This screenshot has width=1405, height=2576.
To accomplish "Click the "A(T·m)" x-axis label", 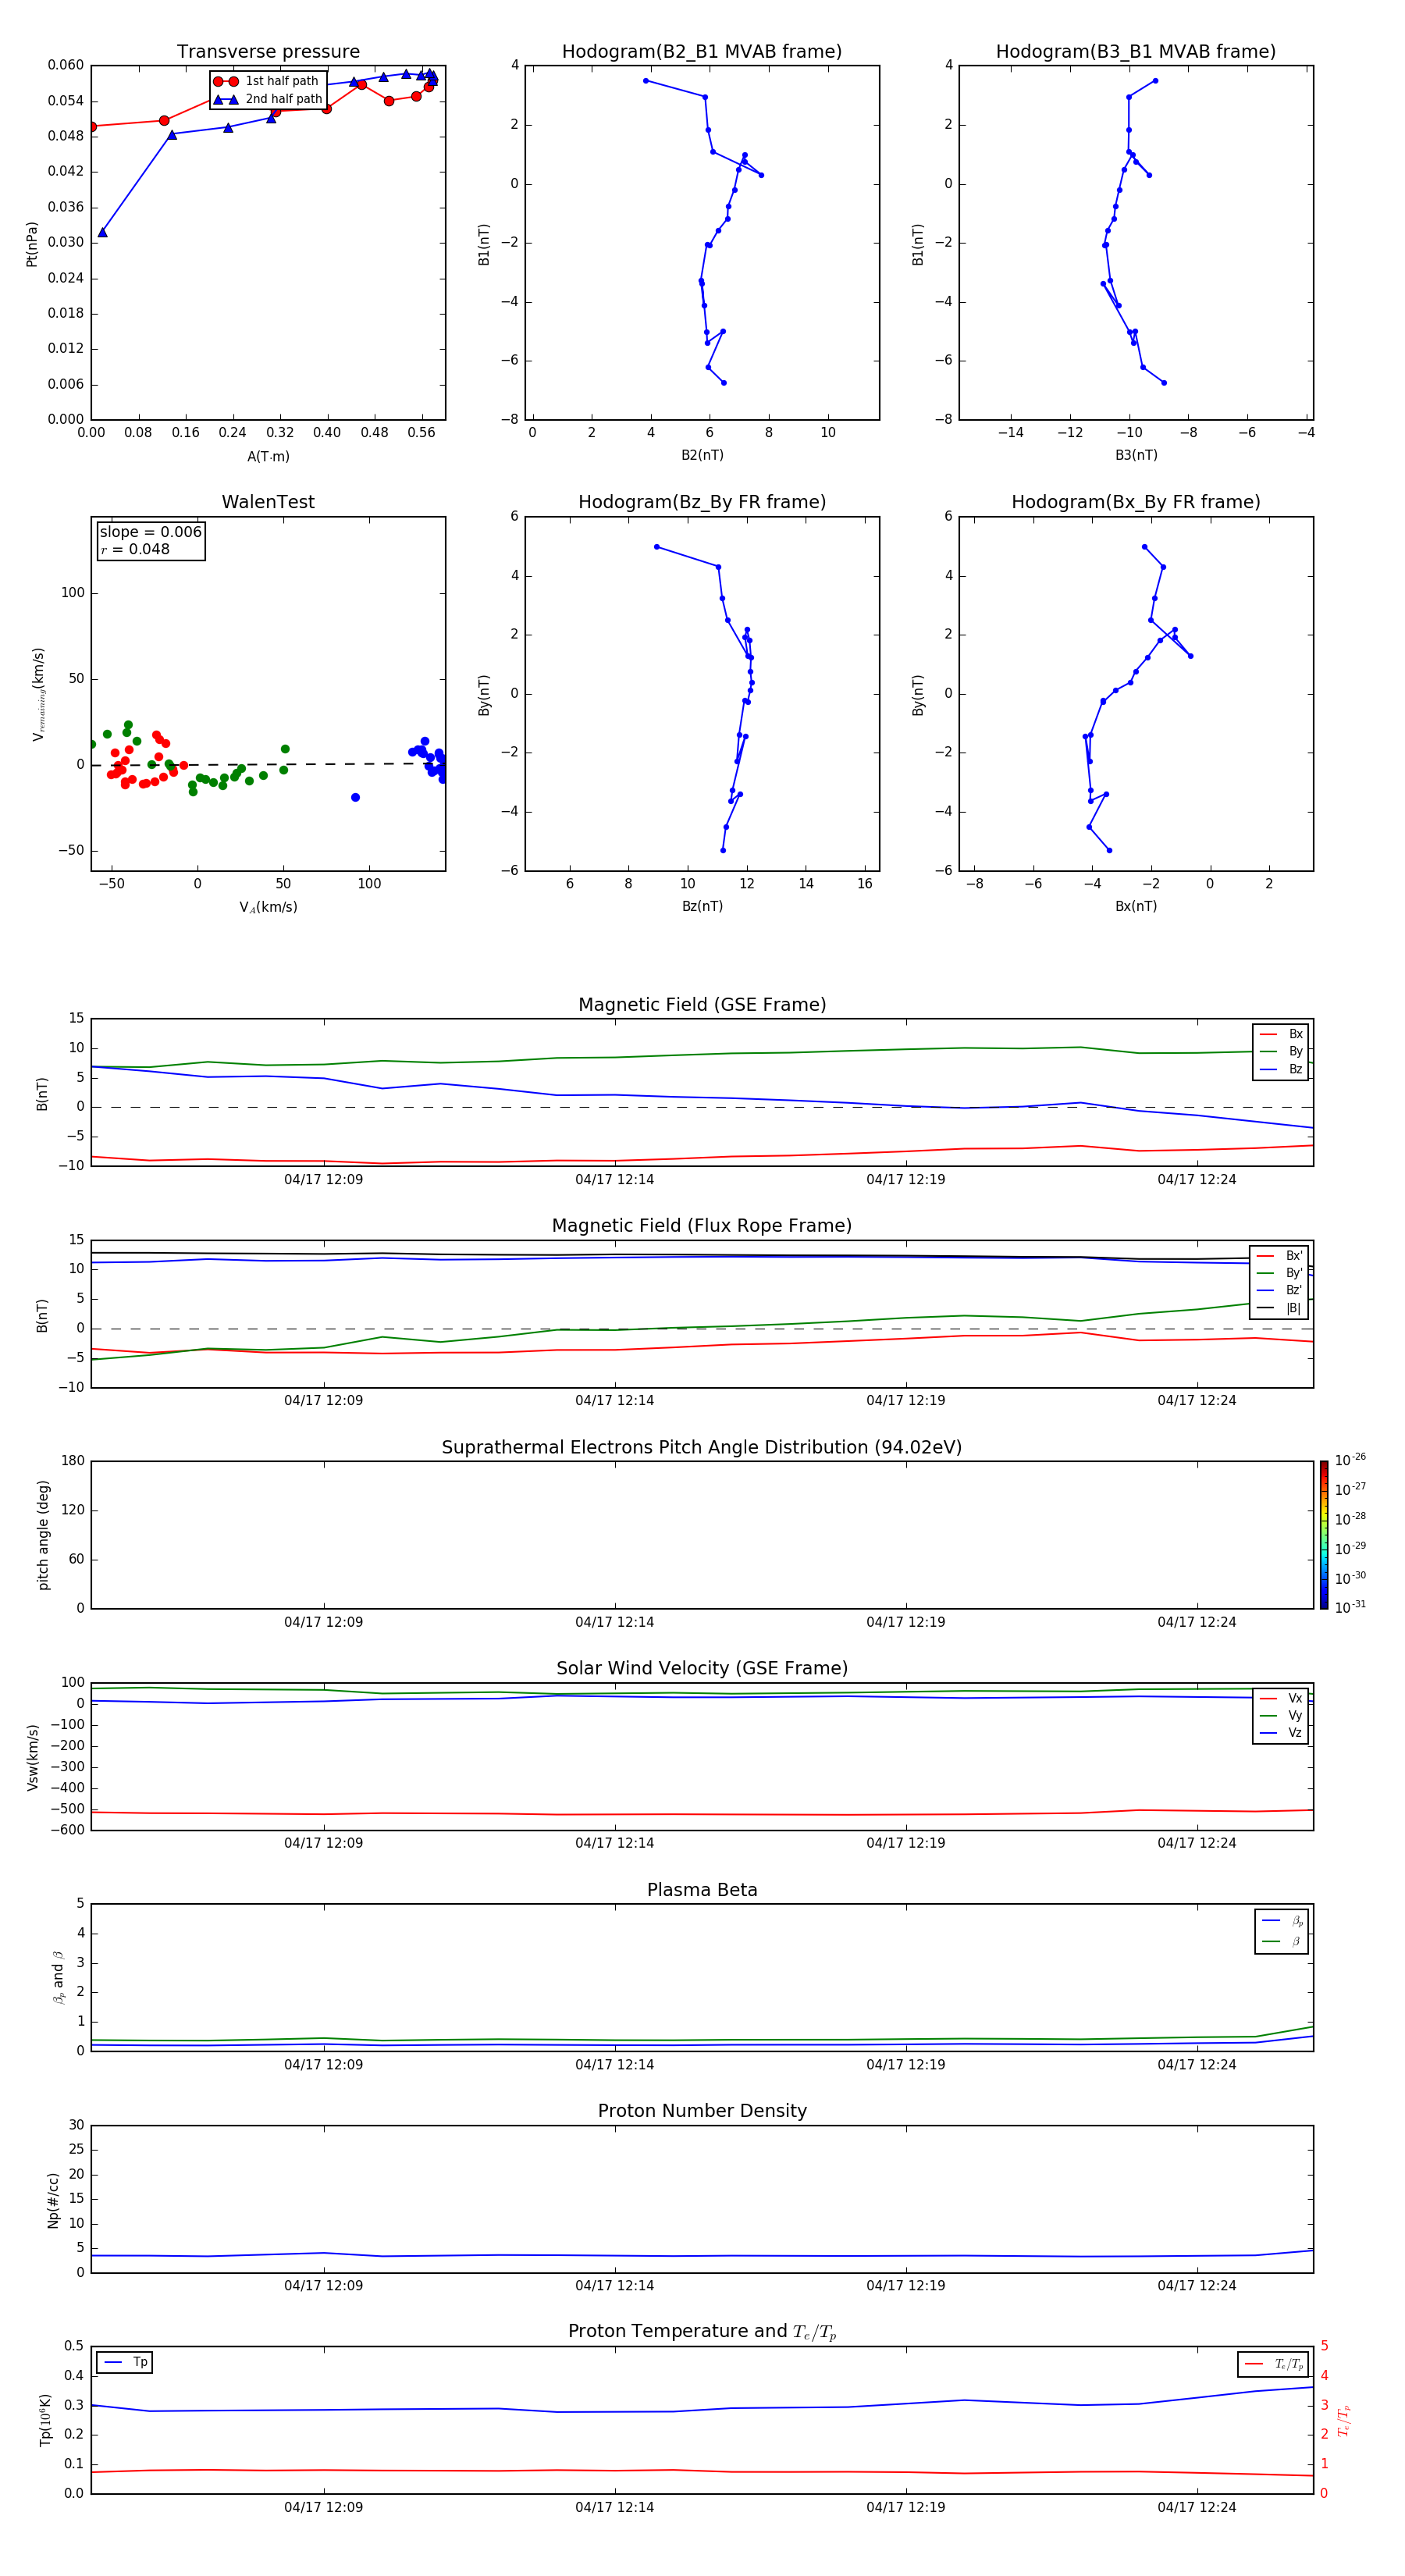I will pos(268,457).
